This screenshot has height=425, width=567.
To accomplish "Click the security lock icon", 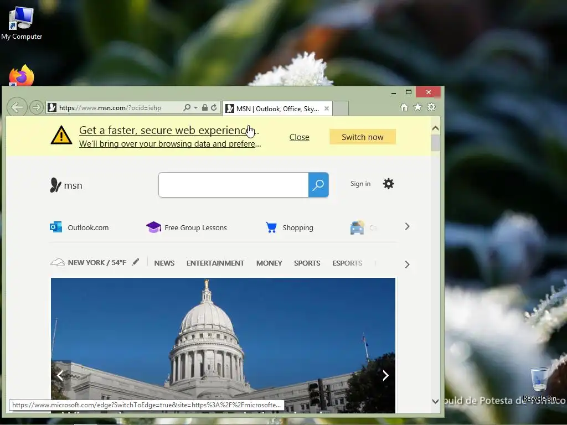I will click(x=205, y=108).
